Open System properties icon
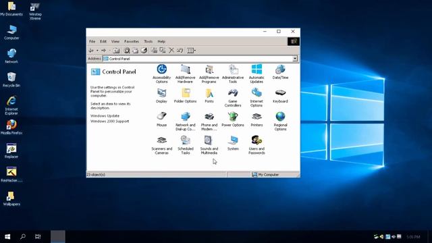 click(x=233, y=143)
